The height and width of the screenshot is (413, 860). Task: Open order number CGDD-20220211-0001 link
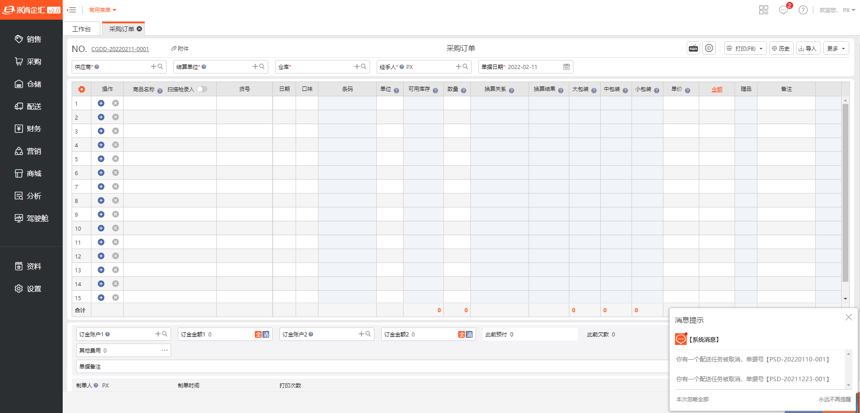coord(120,49)
